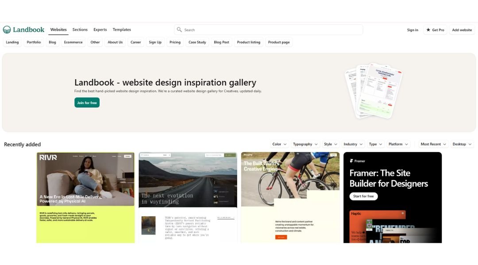
Task: Open the Templates tab
Action: tap(122, 30)
